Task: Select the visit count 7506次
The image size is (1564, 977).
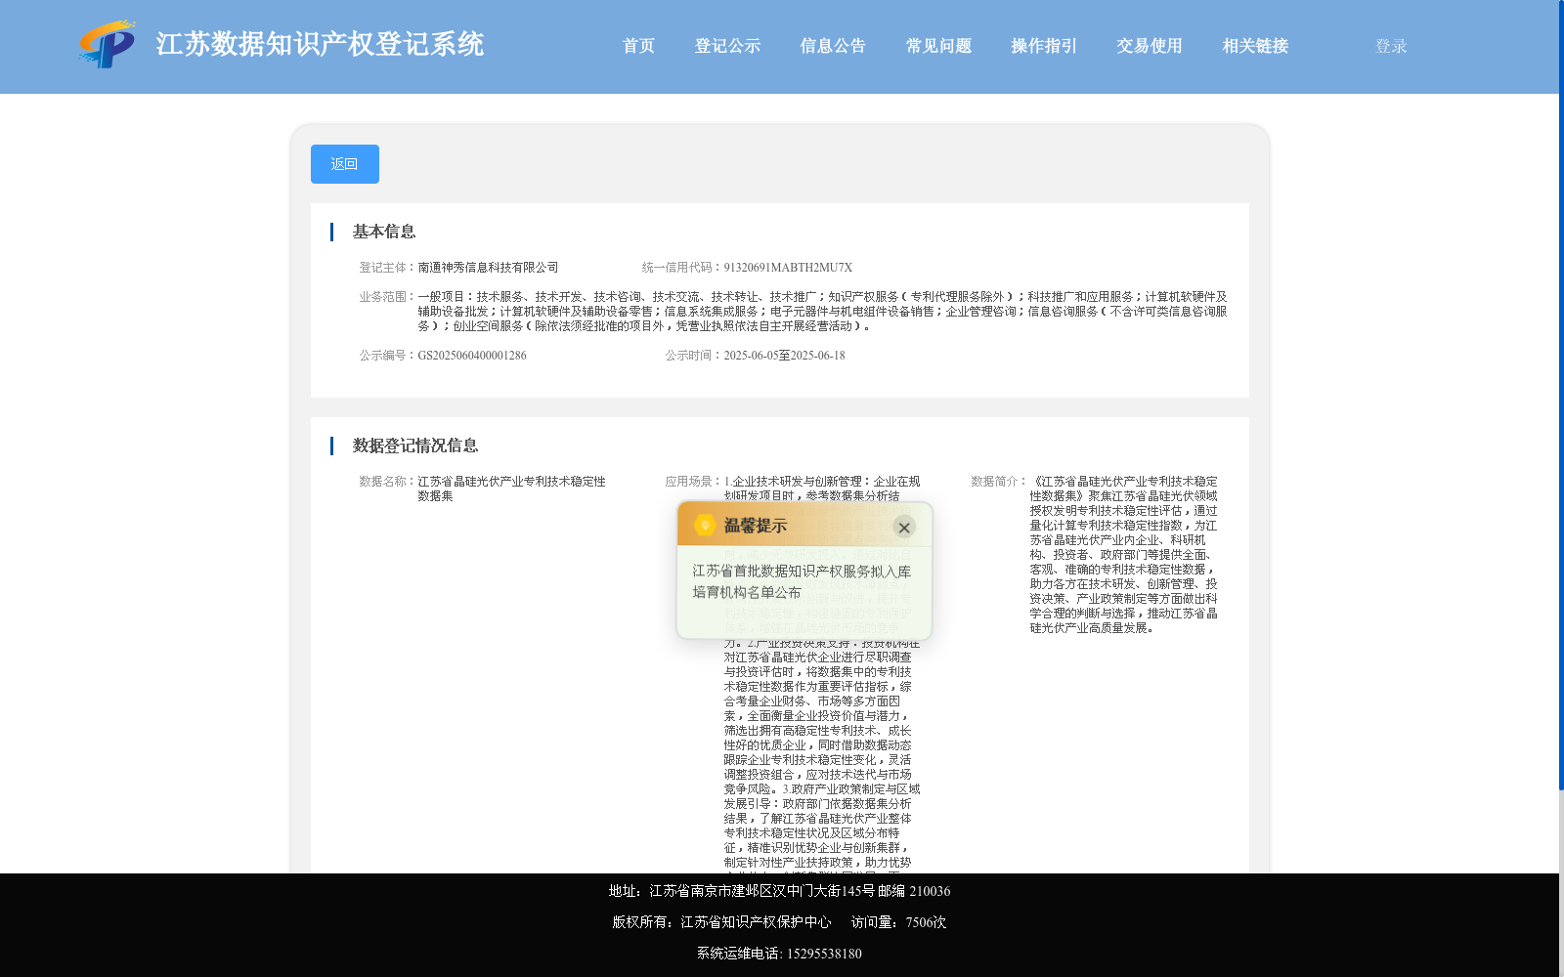Action: point(926,922)
